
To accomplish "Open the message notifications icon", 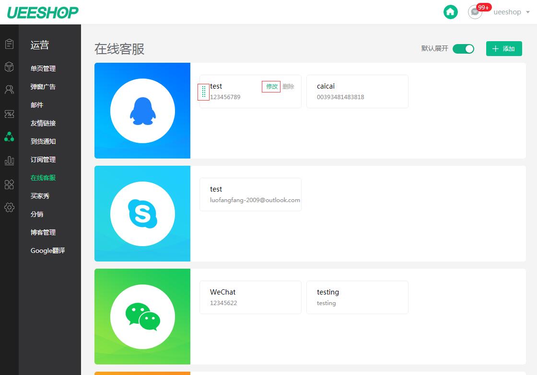I will point(475,12).
